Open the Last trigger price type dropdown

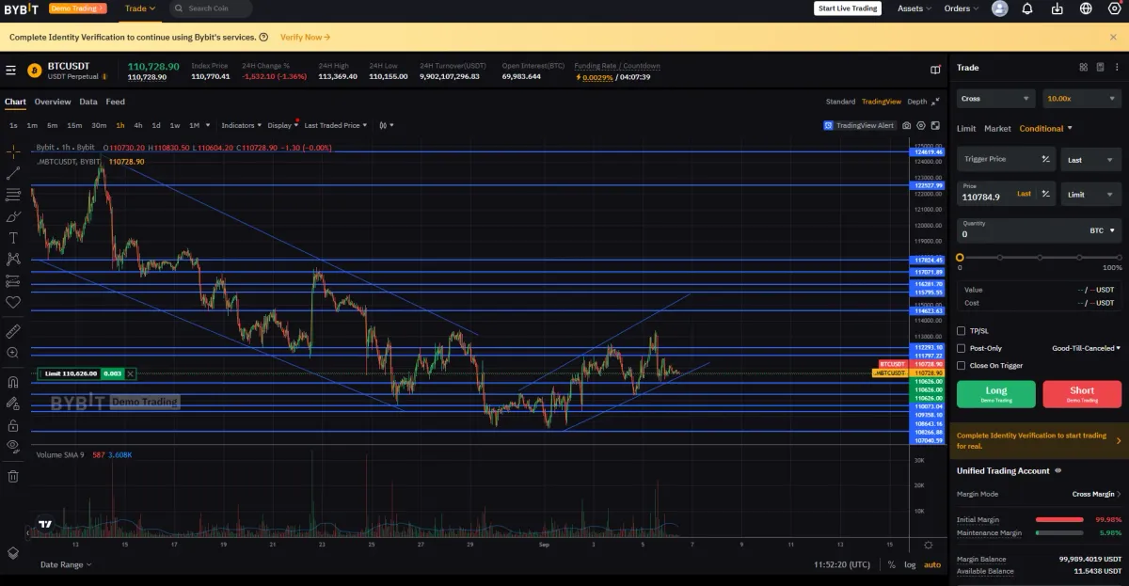coord(1091,160)
